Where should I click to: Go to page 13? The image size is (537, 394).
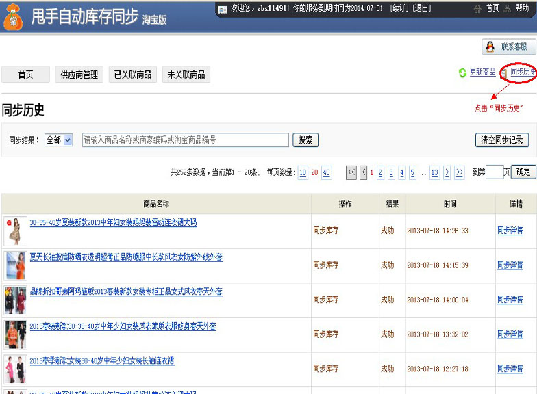click(434, 172)
